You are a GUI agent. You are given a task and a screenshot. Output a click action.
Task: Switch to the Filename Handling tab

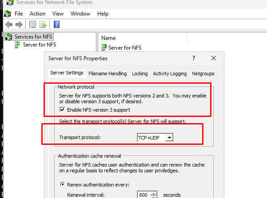107,74
